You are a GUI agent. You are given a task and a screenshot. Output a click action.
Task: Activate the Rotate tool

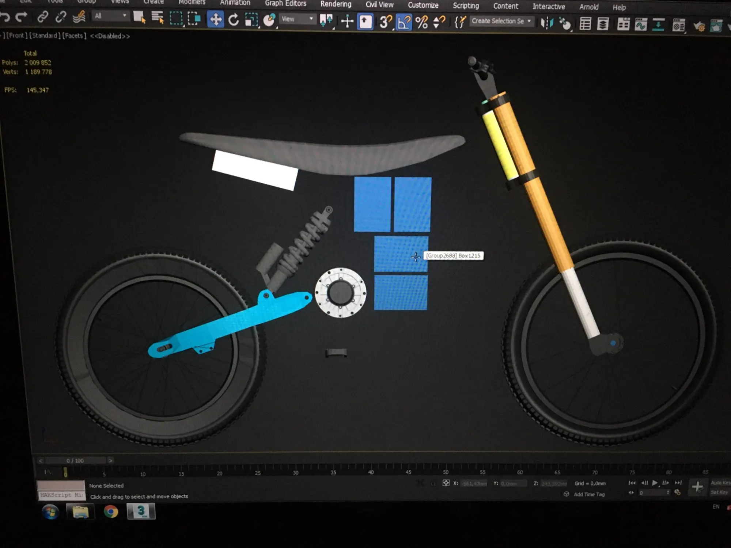coord(233,20)
